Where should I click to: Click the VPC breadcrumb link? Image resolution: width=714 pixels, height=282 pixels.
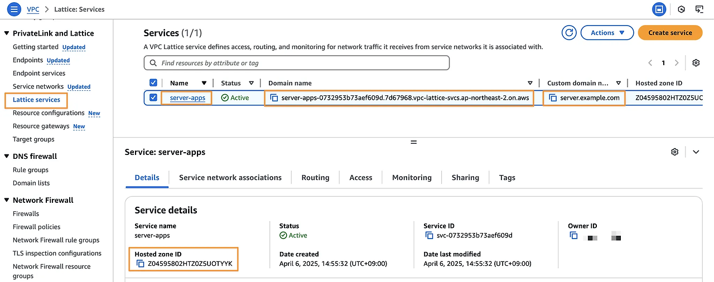(x=33, y=9)
